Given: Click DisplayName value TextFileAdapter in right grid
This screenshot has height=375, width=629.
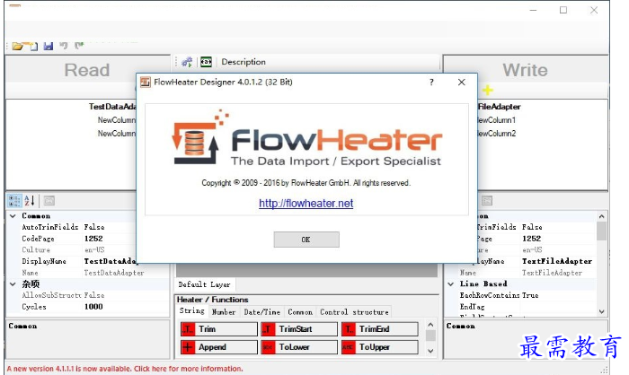Looking at the screenshot, I should click(557, 261).
